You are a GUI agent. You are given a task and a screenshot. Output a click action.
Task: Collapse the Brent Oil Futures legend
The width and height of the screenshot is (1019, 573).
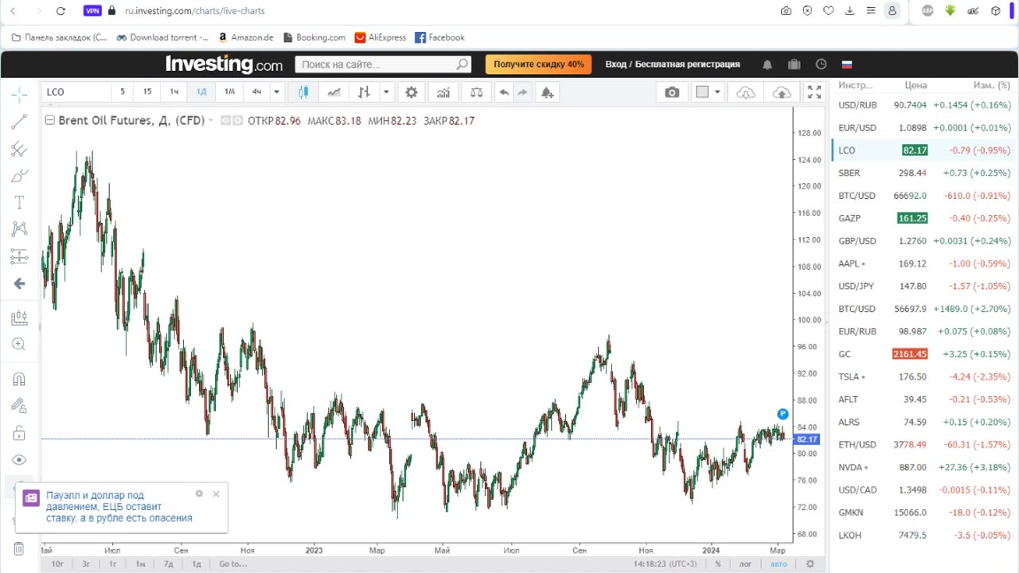49,121
